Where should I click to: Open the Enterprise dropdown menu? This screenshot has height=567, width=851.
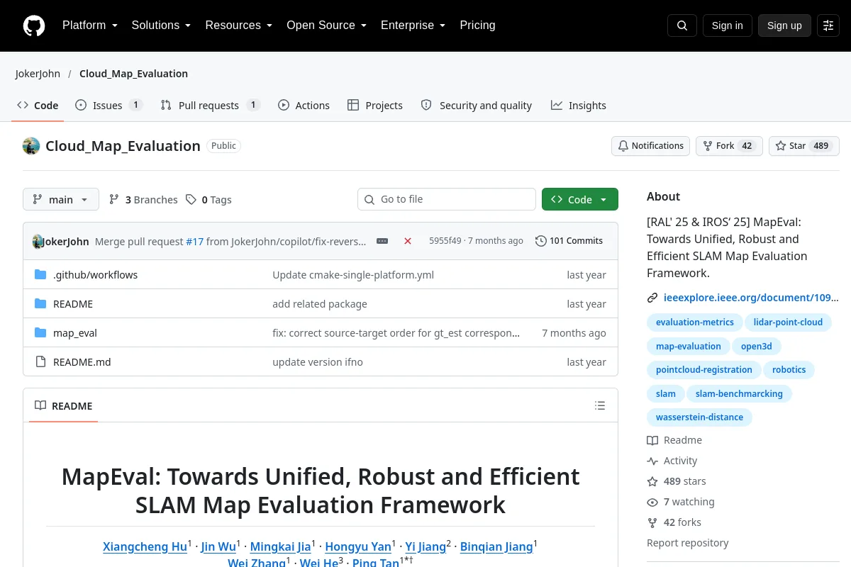413,26
